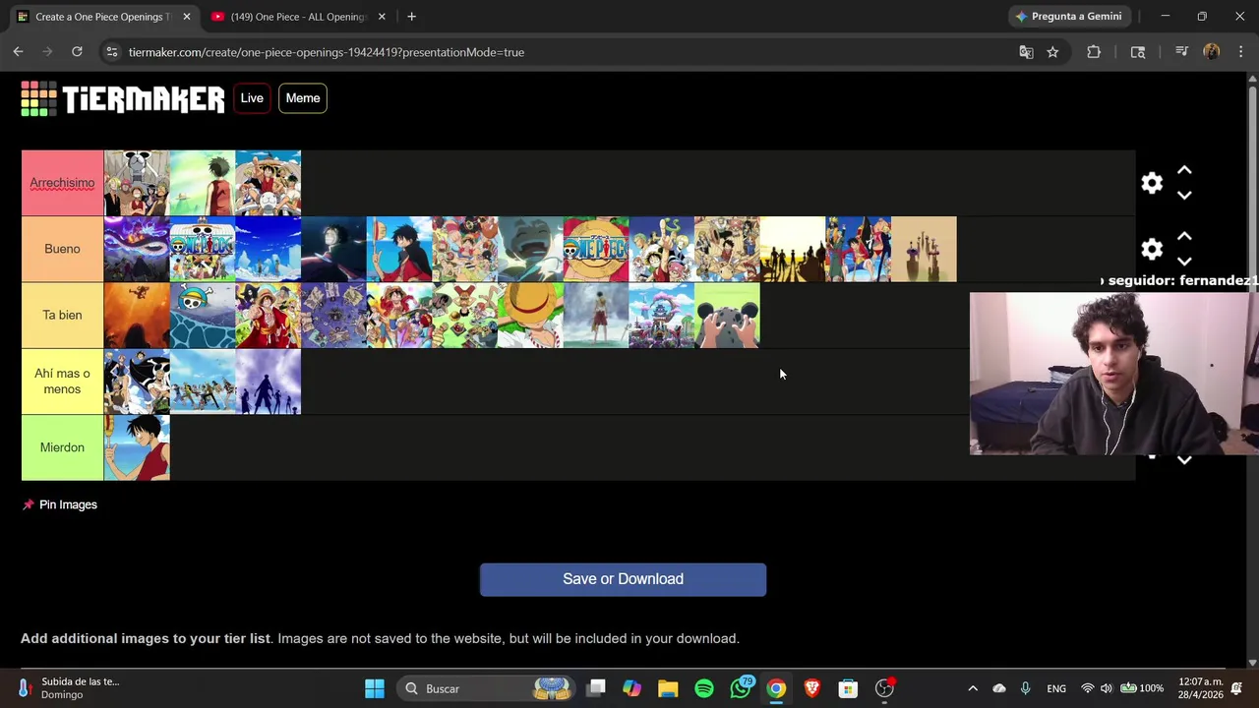Image resolution: width=1259 pixels, height=708 pixels.
Task: Move Bueno tier up with arrow
Action: coord(1184,237)
